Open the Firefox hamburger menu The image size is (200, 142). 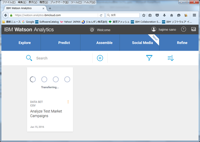tap(194, 15)
